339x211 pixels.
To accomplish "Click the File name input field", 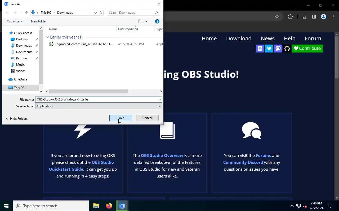I will 96,99.
